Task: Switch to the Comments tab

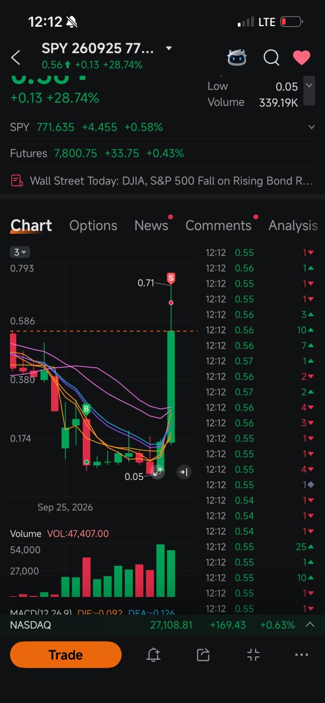Action: [218, 225]
